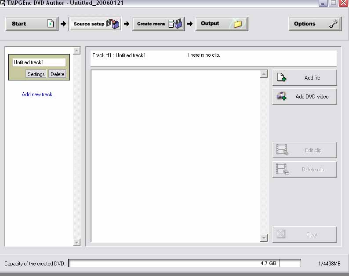Viewport: 349px width, 276px height.
Task: Click the DVD capacity bar
Action: click(x=185, y=263)
